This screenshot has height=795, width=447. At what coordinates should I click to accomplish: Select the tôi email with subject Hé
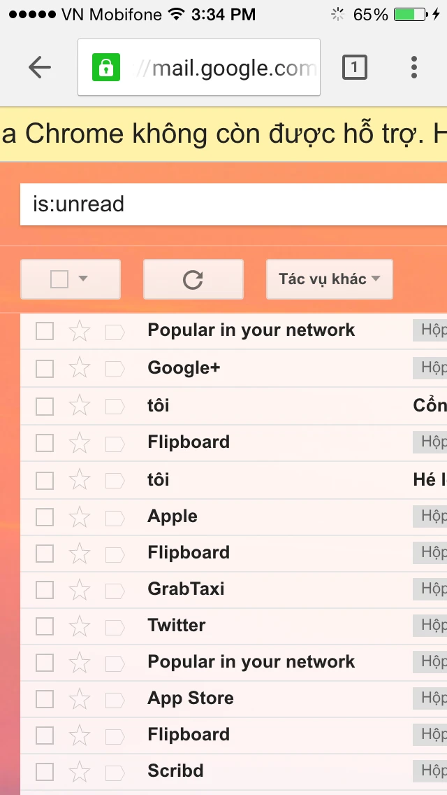(45, 481)
